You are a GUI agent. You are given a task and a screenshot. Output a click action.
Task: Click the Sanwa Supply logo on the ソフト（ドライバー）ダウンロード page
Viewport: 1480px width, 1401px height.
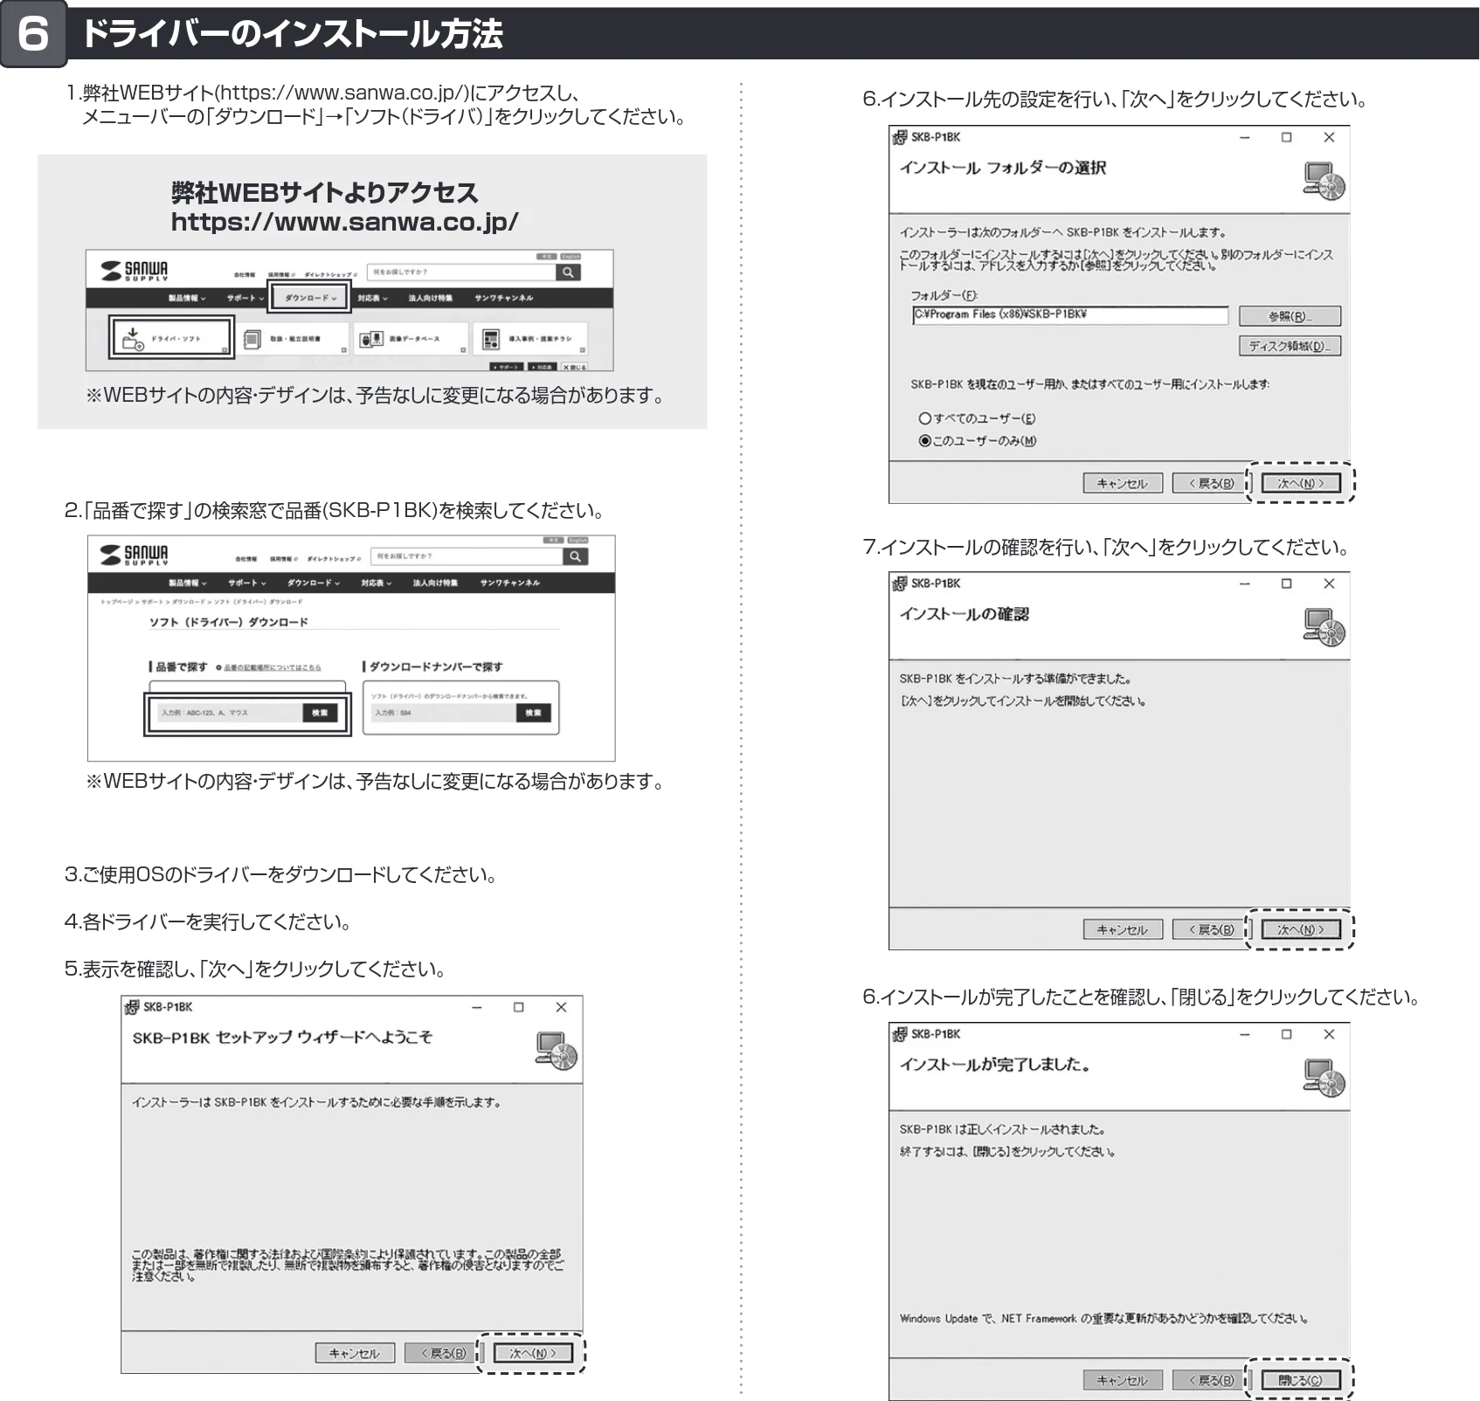(x=133, y=556)
